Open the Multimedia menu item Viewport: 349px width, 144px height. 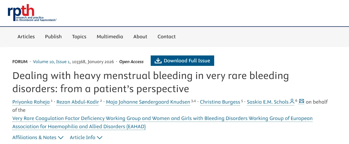[110, 37]
